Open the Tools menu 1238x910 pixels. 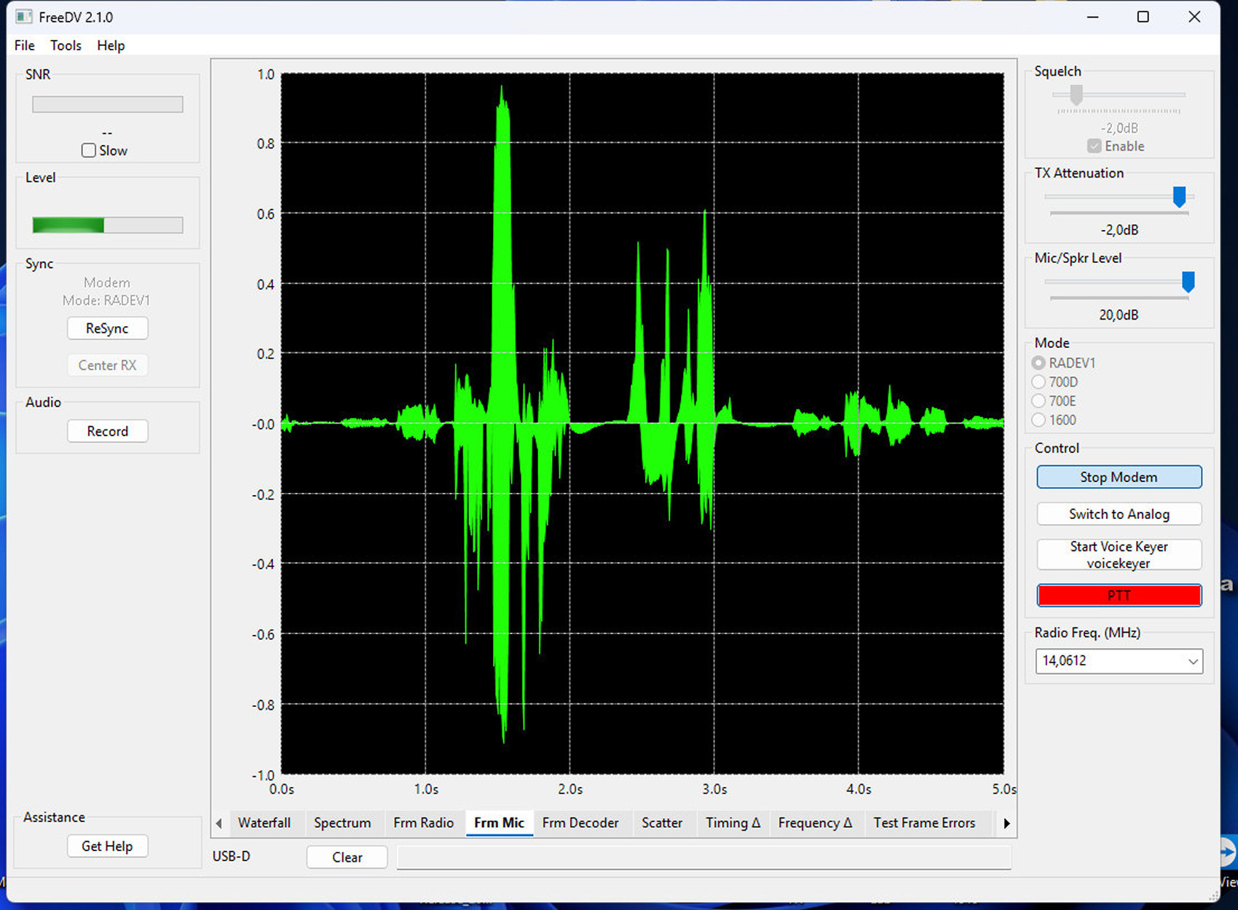[x=66, y=45]
